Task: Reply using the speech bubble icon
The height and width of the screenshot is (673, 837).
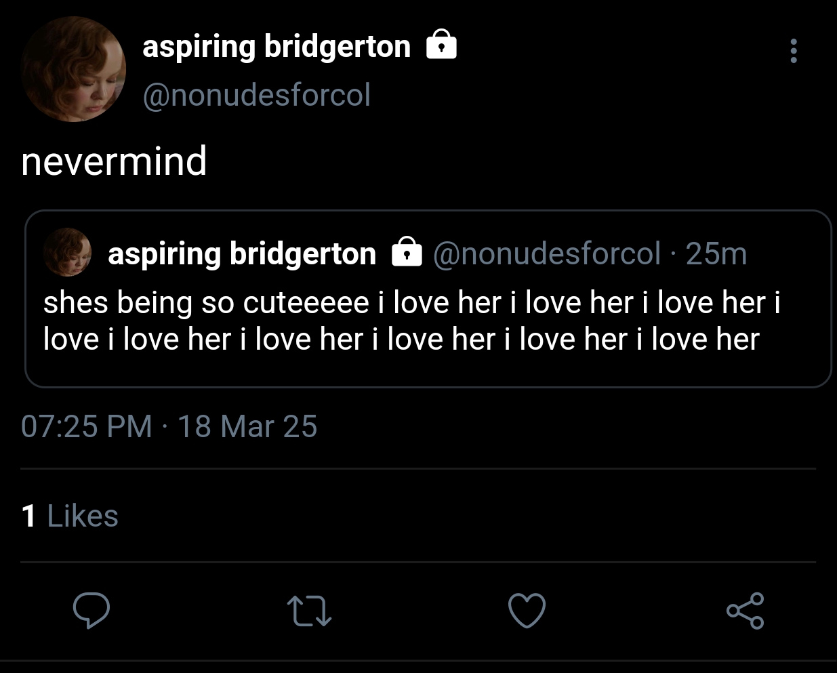Action: pos(91,610)
